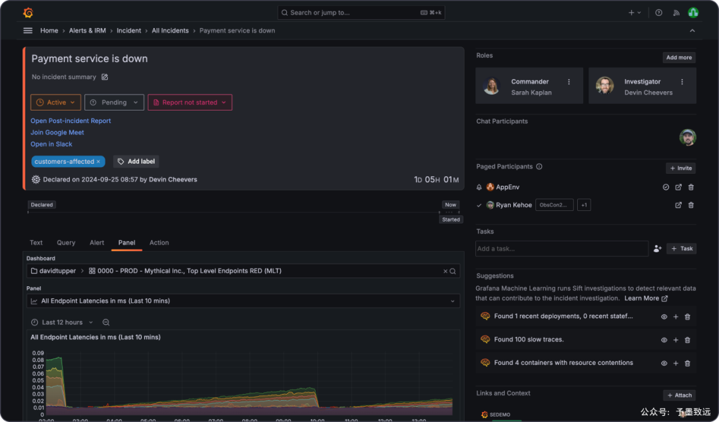Select the Alert tab

click(x=97, y=242)
